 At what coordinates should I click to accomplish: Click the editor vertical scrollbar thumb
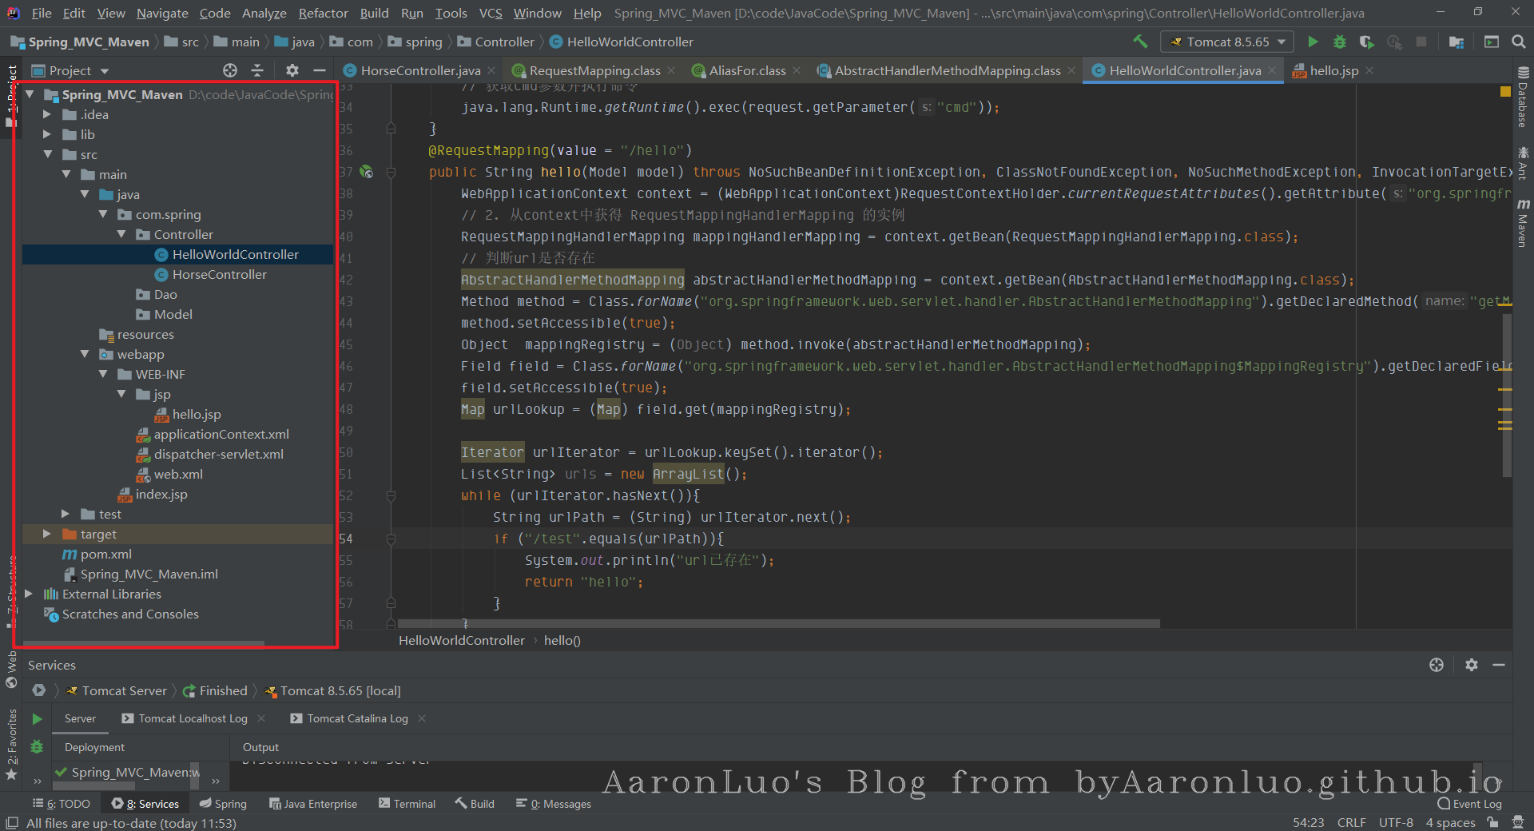point(1508,395)
